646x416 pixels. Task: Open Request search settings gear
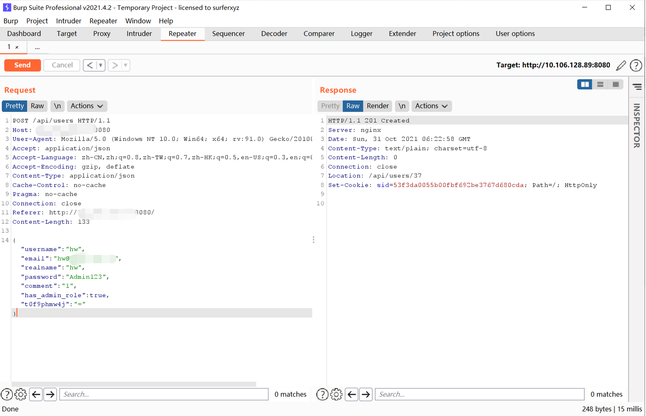pyautogui.click(x=21, y=394)
